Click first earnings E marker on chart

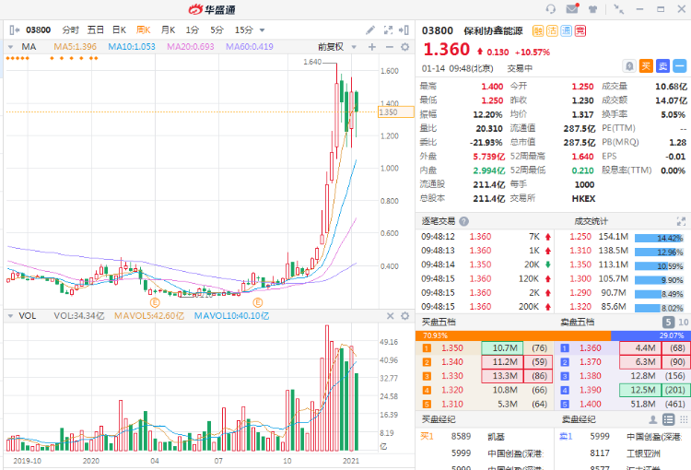pos(155,302)
